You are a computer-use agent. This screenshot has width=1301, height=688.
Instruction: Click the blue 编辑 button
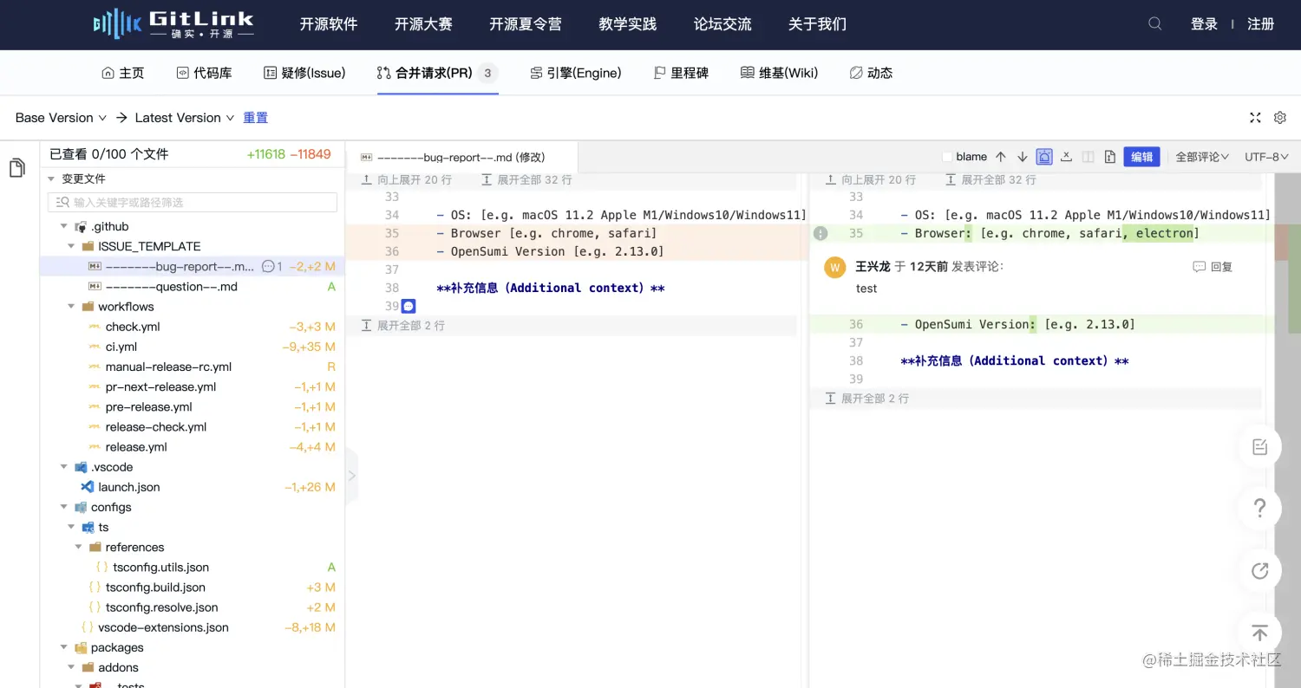[1141, 157]
